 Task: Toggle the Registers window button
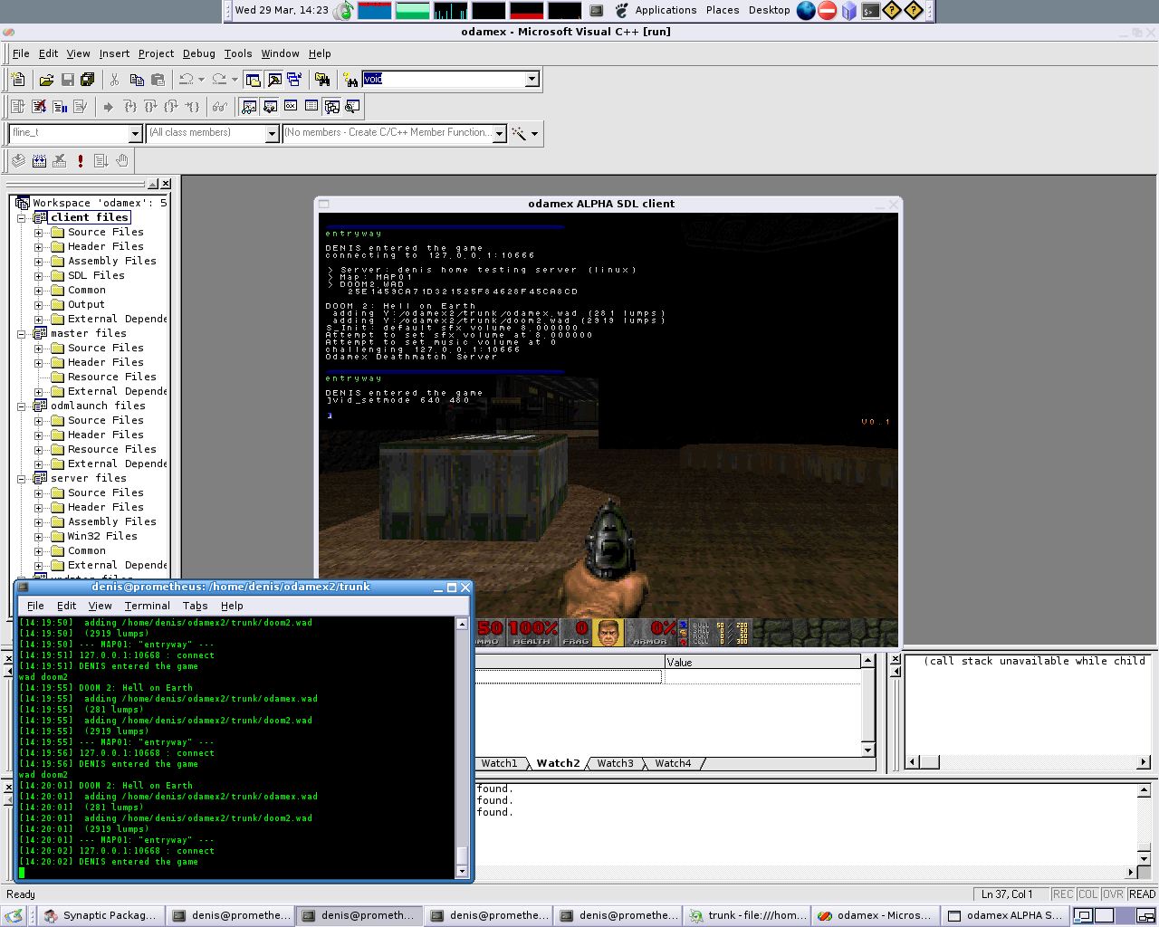(291, 107)
